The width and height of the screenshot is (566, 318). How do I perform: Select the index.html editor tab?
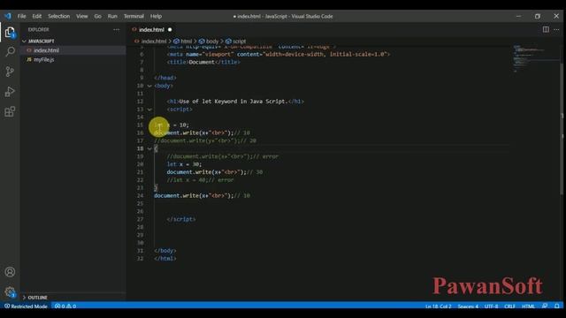pos(151,29)
